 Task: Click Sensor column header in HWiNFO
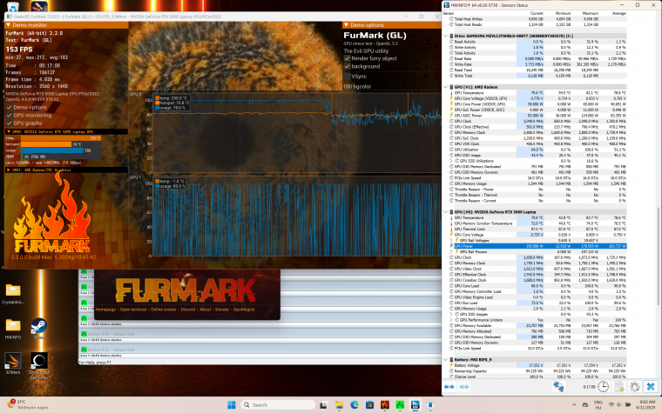pyautogui.click(x=449, y=13)
